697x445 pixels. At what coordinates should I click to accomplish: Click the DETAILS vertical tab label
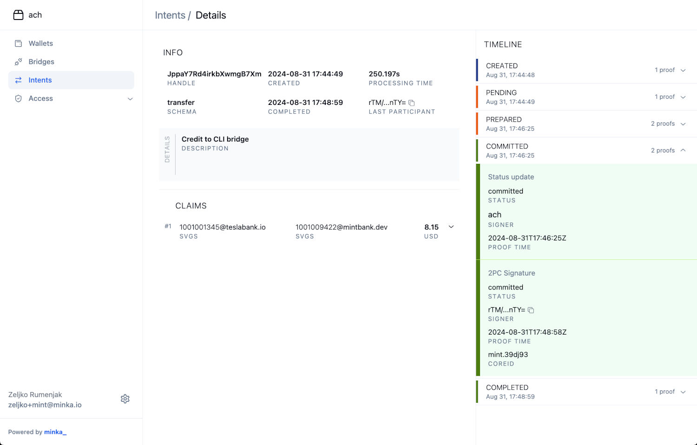167,149
